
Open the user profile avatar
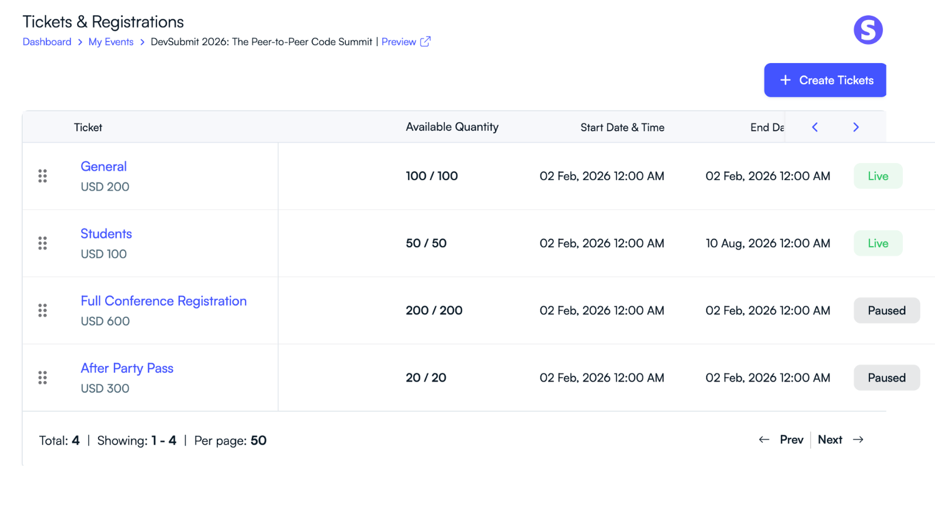[x=868, y=30]
